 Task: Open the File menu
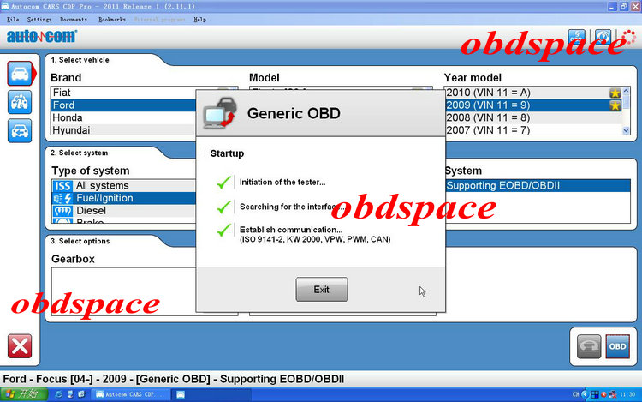coord(13,19)
